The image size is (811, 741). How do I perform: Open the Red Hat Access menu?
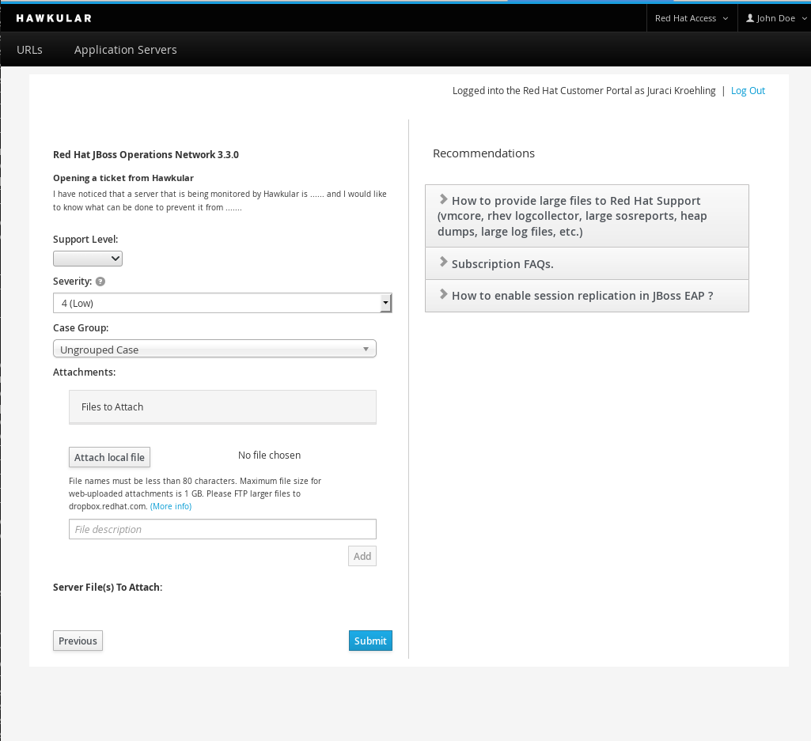692,18
